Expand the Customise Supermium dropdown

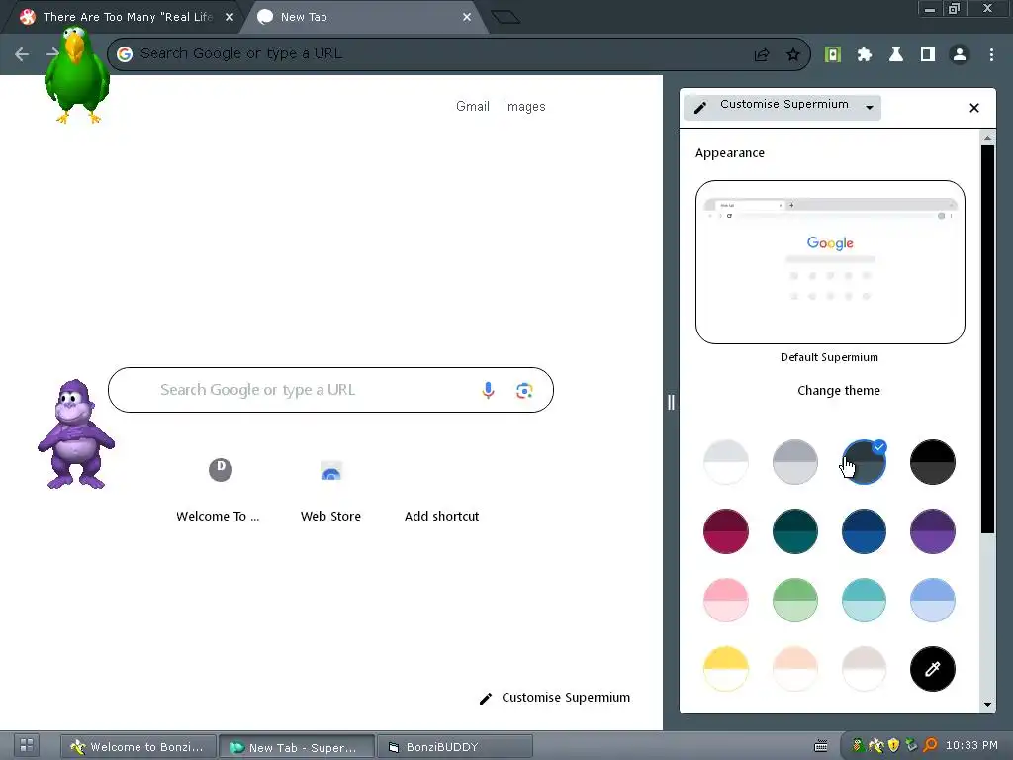coord(783,107)
